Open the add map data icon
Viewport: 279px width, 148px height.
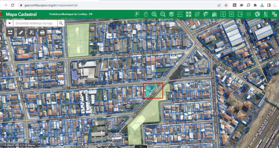pyautogui.click(x=214, y=14)
